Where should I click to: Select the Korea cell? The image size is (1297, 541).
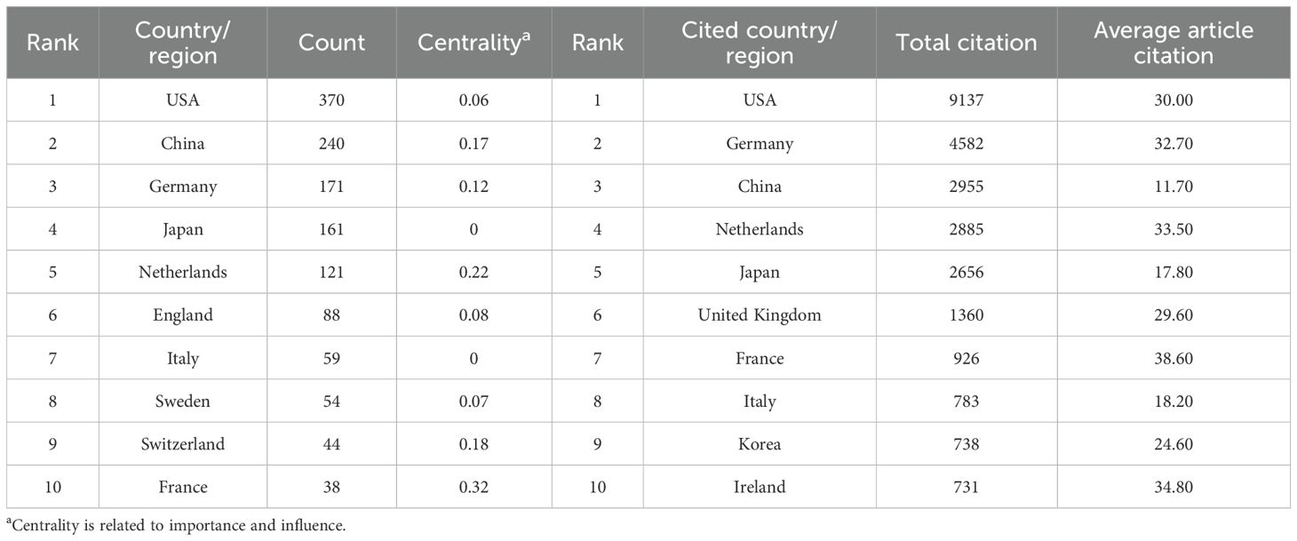[759, 444]
